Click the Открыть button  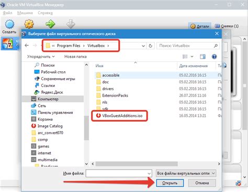(x=170, y=183)
